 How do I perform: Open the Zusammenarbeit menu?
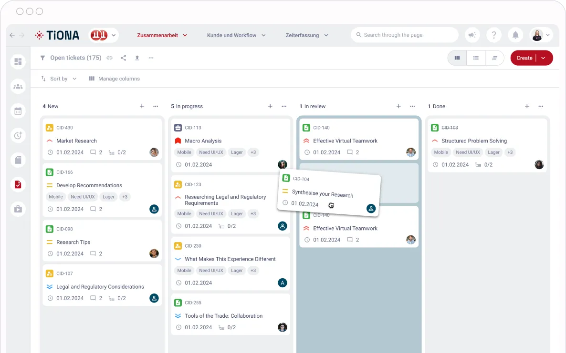pos(162,35)
